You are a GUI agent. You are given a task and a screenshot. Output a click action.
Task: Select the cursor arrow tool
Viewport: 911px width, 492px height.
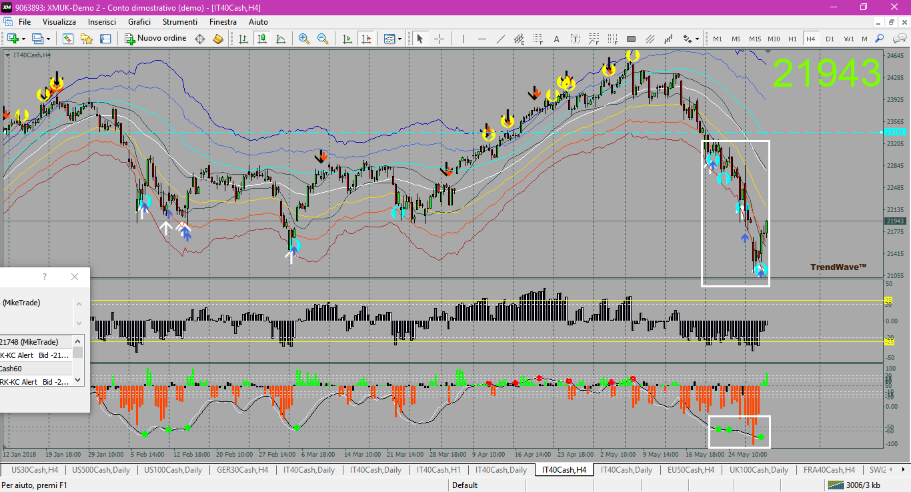420,39
